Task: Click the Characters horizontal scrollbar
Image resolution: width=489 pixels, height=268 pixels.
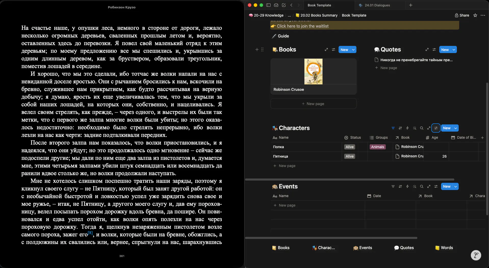Action: [x=350, y=180]
